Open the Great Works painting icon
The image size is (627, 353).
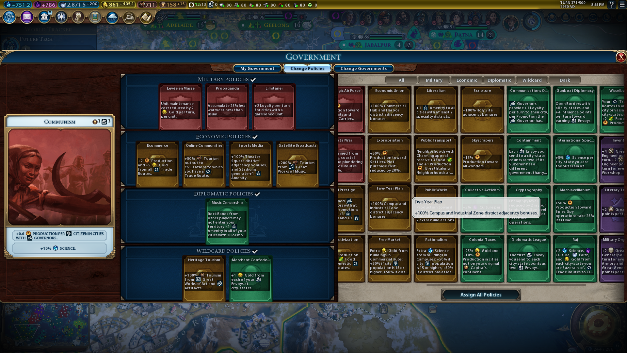pyautogui.click(x=95, y=17)
